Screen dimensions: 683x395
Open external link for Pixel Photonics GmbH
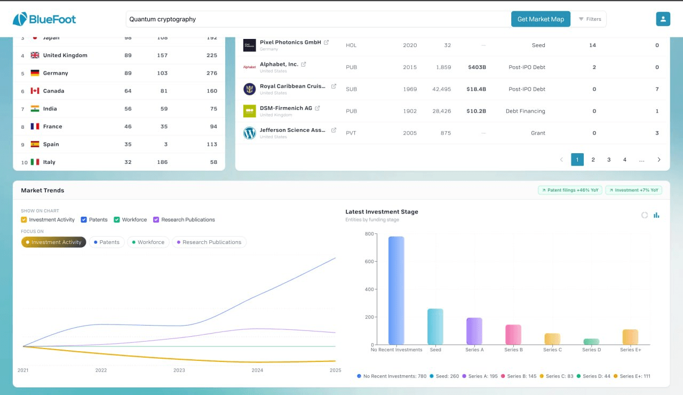327,42
